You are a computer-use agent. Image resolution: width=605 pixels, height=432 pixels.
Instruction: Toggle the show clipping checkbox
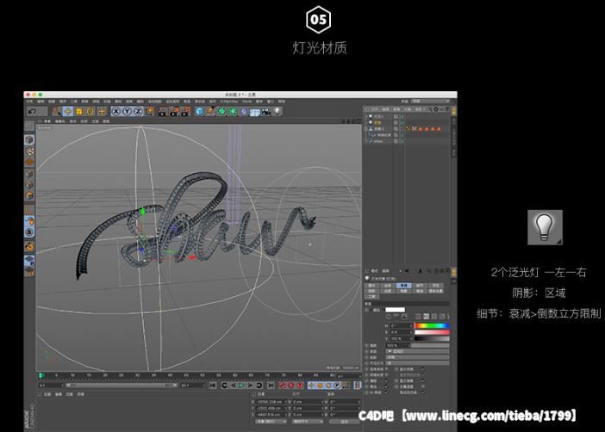(x=423, y=380)
